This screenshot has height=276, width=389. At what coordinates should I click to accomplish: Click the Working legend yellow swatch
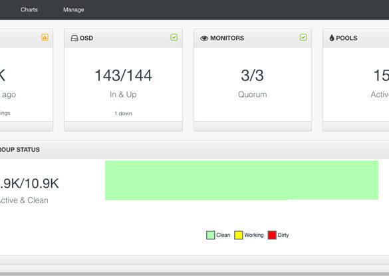239,235
